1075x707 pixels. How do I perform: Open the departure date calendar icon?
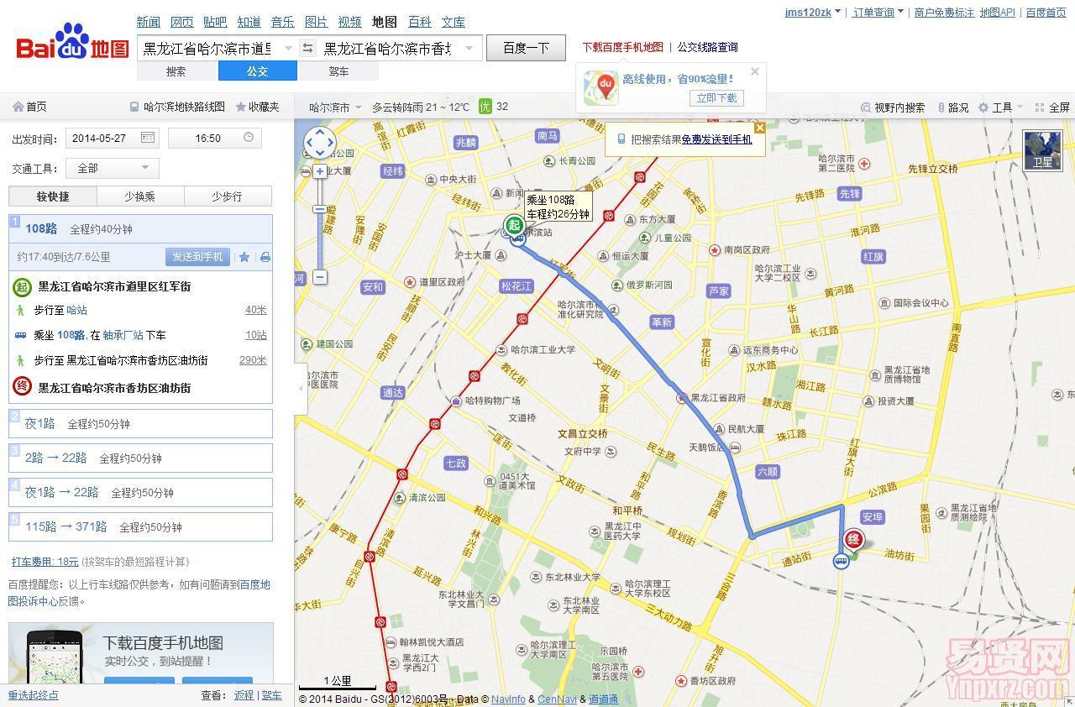147,138
